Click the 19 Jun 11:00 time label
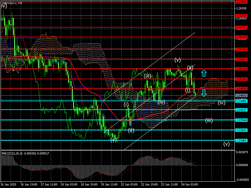Image resolution: width=251 pixels, height=188 pixels. point(109,184)
